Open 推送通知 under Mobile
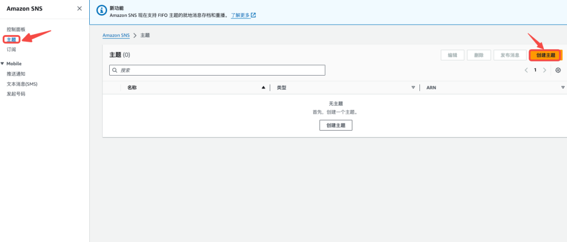The height and width of the screenshot is (242, 567). pos(16,74)
